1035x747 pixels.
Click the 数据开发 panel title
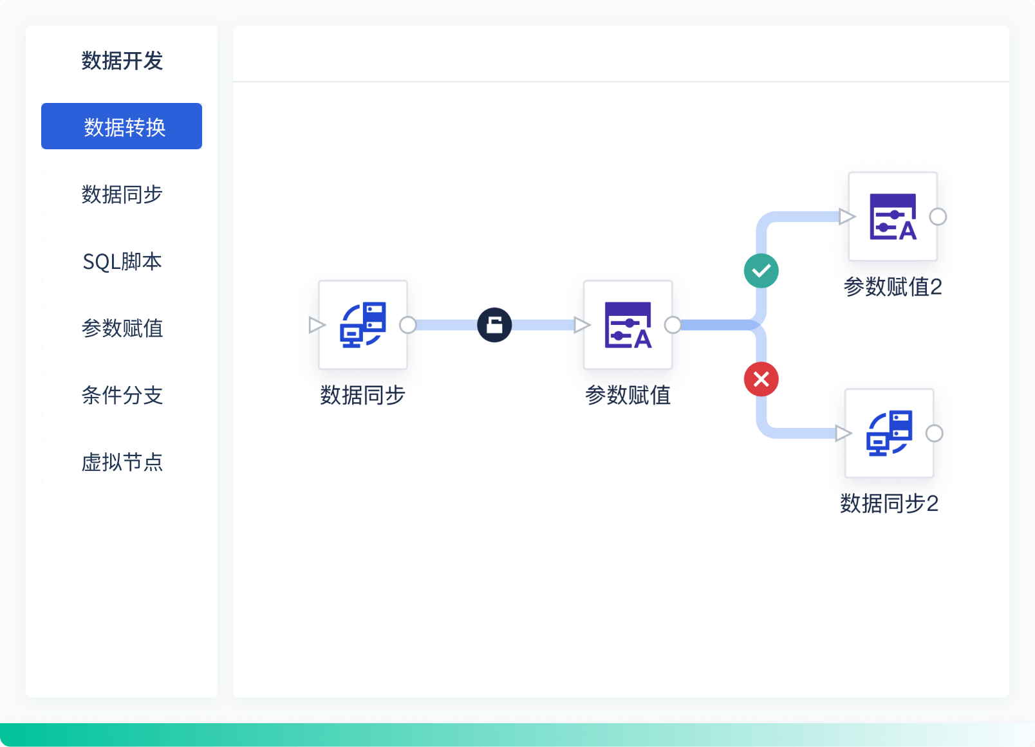click(122, 61)
